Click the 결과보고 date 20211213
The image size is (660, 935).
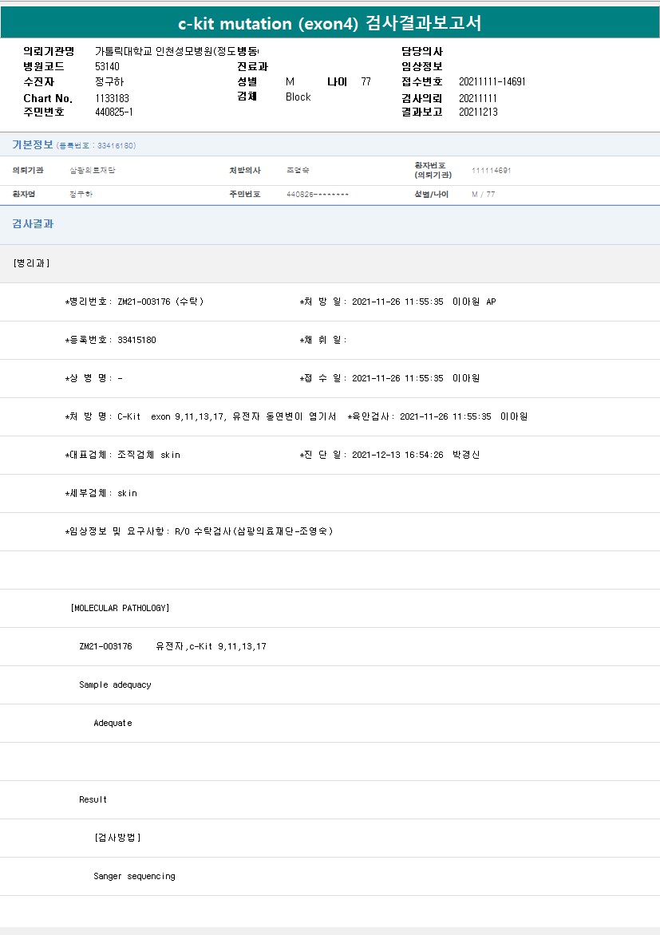click(478, 112)
